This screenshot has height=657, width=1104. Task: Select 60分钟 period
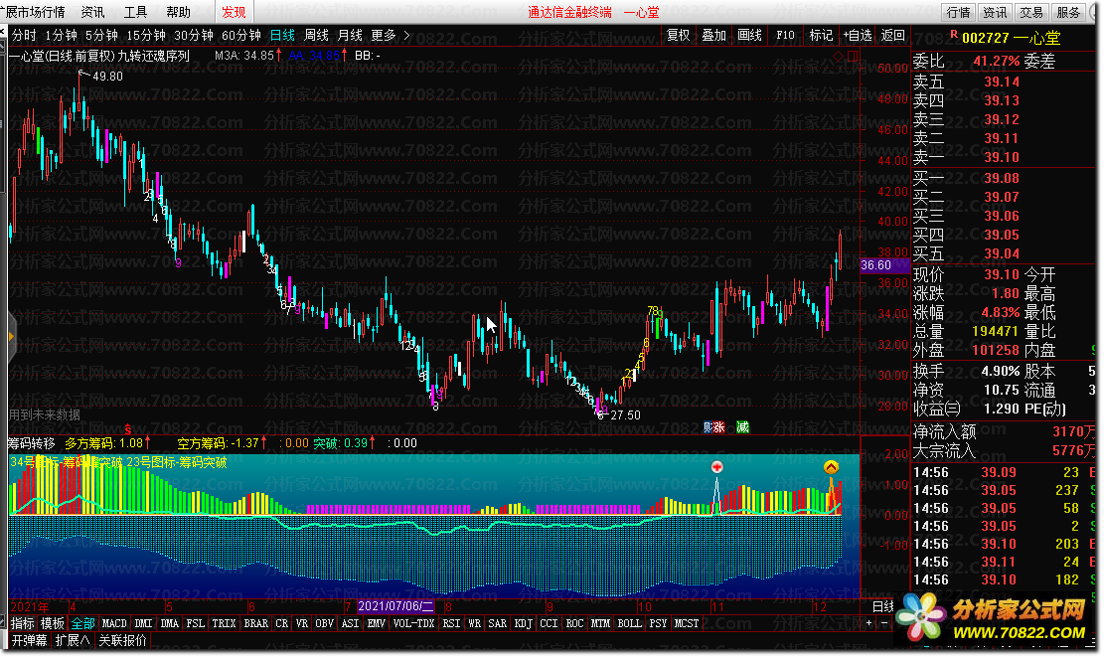point(240,35)
